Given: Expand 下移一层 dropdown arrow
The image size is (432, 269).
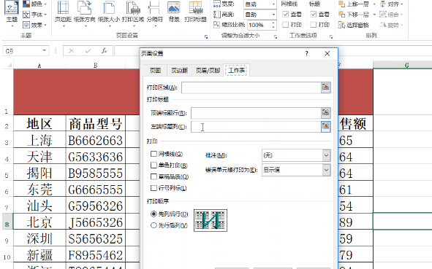Looking at the screenshot, I should coord(374,15).
